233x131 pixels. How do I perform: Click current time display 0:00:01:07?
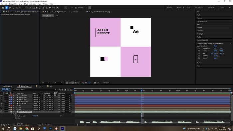coord(6,89)
